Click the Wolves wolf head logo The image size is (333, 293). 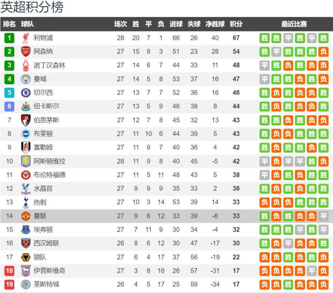(25, 257)
